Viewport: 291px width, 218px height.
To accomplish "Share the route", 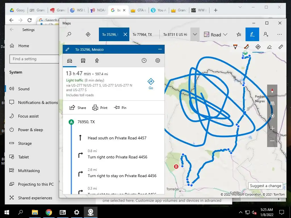I will [78, 108].
